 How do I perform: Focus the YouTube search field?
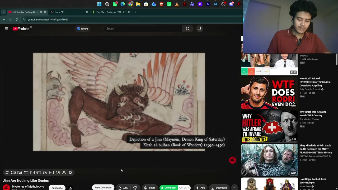point(143,28)
